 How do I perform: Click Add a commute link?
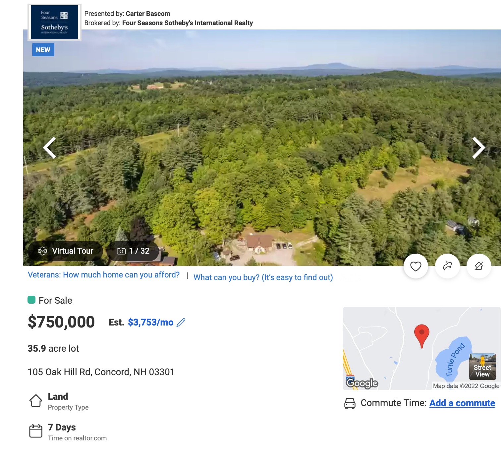(462, 403)
